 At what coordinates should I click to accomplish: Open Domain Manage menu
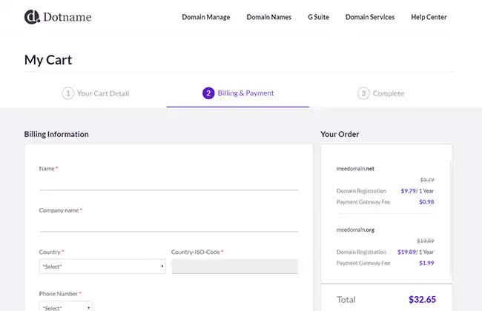pos(205,17)
